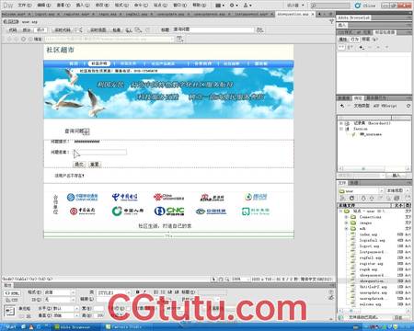
Task: Select the zoom magnifier tool in the status bar
Action: point(227,280)
